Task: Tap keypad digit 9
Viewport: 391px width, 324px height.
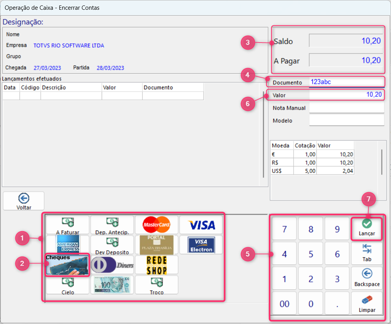Action: click(x=337, y=229)
